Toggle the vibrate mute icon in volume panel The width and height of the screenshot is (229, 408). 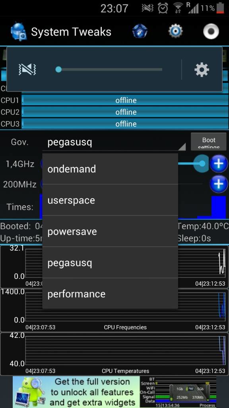point(27,69)
